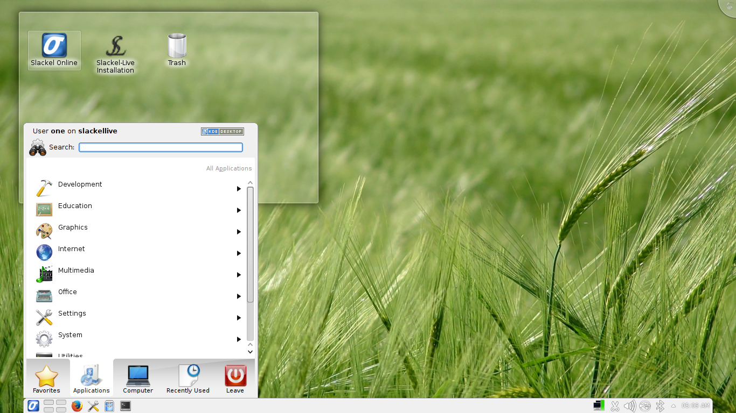
Task: Open System Settings wrench icon in panel
Action: [x=93, y=406]
